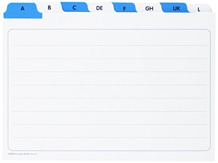Click the wide blue strip beneath the A tab
218x163 pixels.
[23, 16]
